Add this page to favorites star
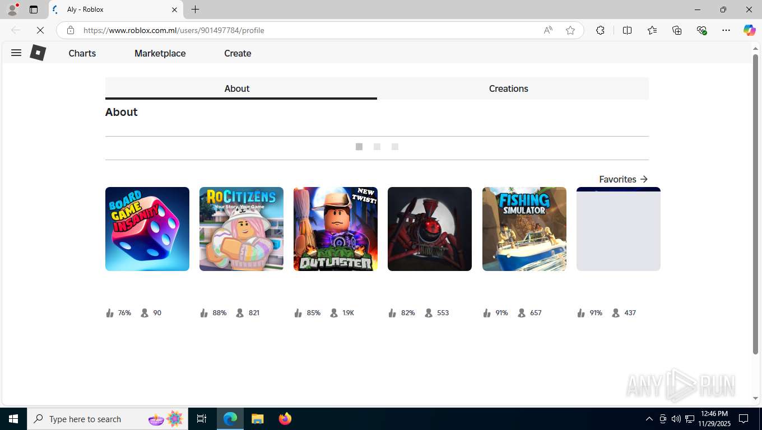The height and width of the screenshot is (430, 762). (x=570, y=30)
